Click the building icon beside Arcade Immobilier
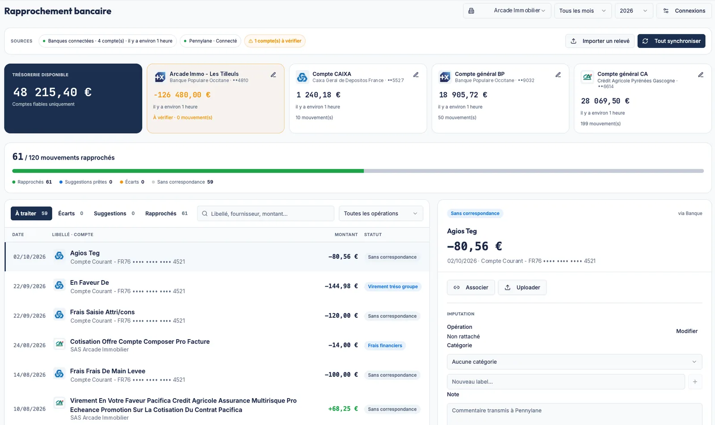715x425 pixels. (x=471, y=11)
